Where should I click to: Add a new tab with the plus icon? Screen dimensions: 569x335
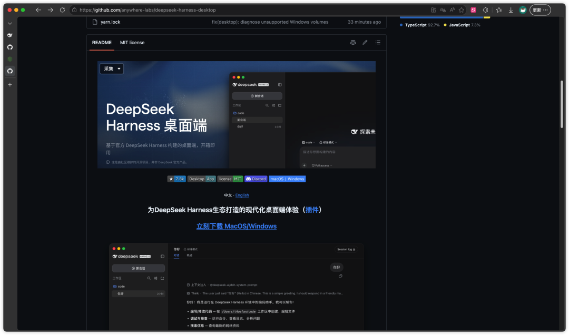pos(10,85)
